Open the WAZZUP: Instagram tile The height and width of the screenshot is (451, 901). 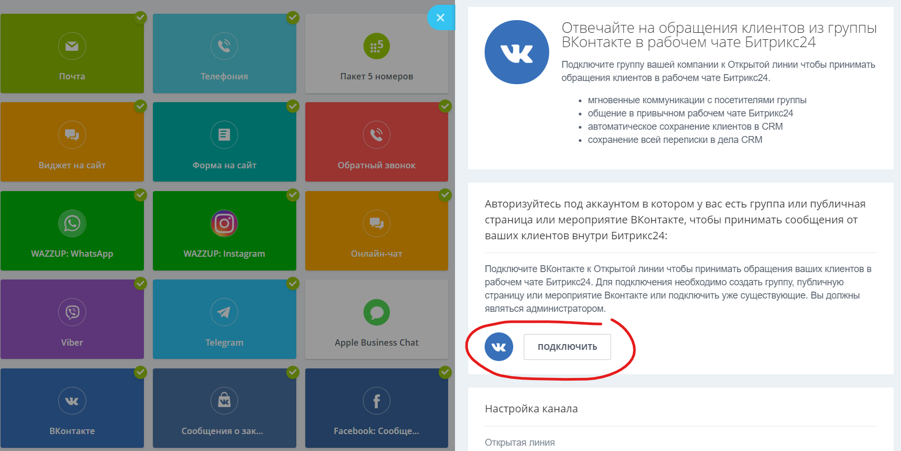tap(224, 231)
